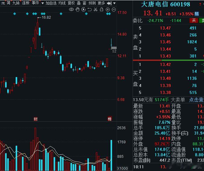Screen dimensions: 204x171
Task: Click the red 买 buy button
Action: pos(194,20)
